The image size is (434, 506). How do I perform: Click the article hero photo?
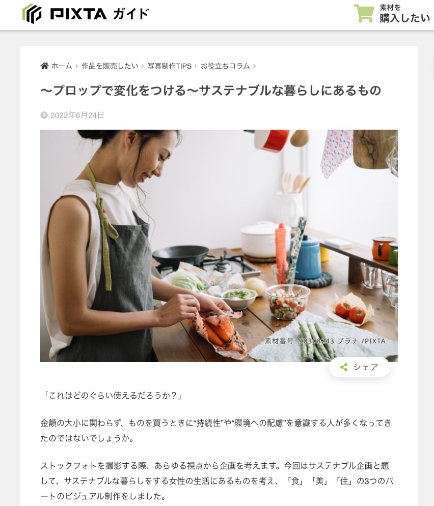[x=219, y=246]
